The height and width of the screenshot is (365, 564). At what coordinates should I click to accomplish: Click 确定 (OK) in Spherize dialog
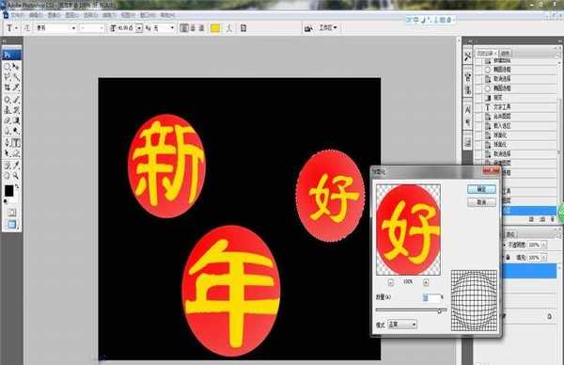(x=481, y=189)
